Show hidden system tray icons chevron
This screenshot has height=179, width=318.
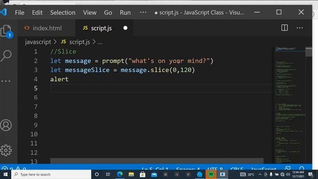pyautogui.click(x=260, y=175)
